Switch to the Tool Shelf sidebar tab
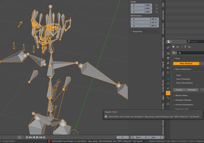This screenshot has height=143, width=204. pyautogui.click(x=163, y=15)
